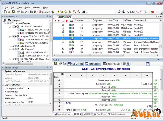The height and width of the screenshot is (121, 164).
Task: Click the save icon in CDB 1 panel
Action: pyautogui.click(x=55, y=64)
